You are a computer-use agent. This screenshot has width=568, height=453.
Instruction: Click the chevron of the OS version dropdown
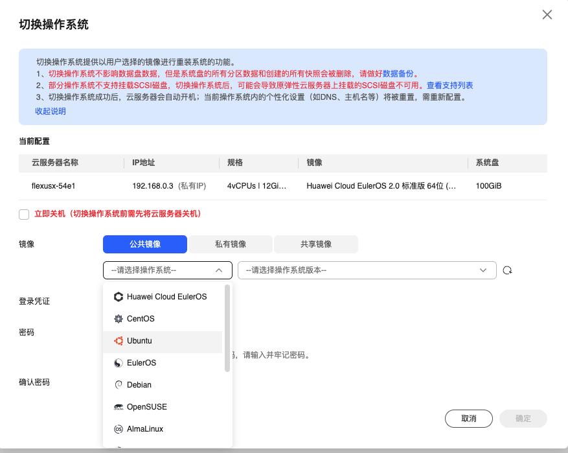click(483, 270)
